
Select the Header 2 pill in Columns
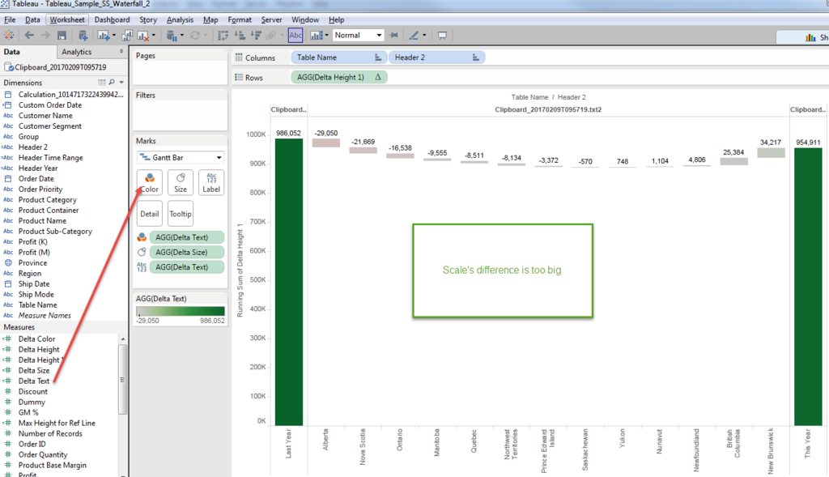(436, 57)
